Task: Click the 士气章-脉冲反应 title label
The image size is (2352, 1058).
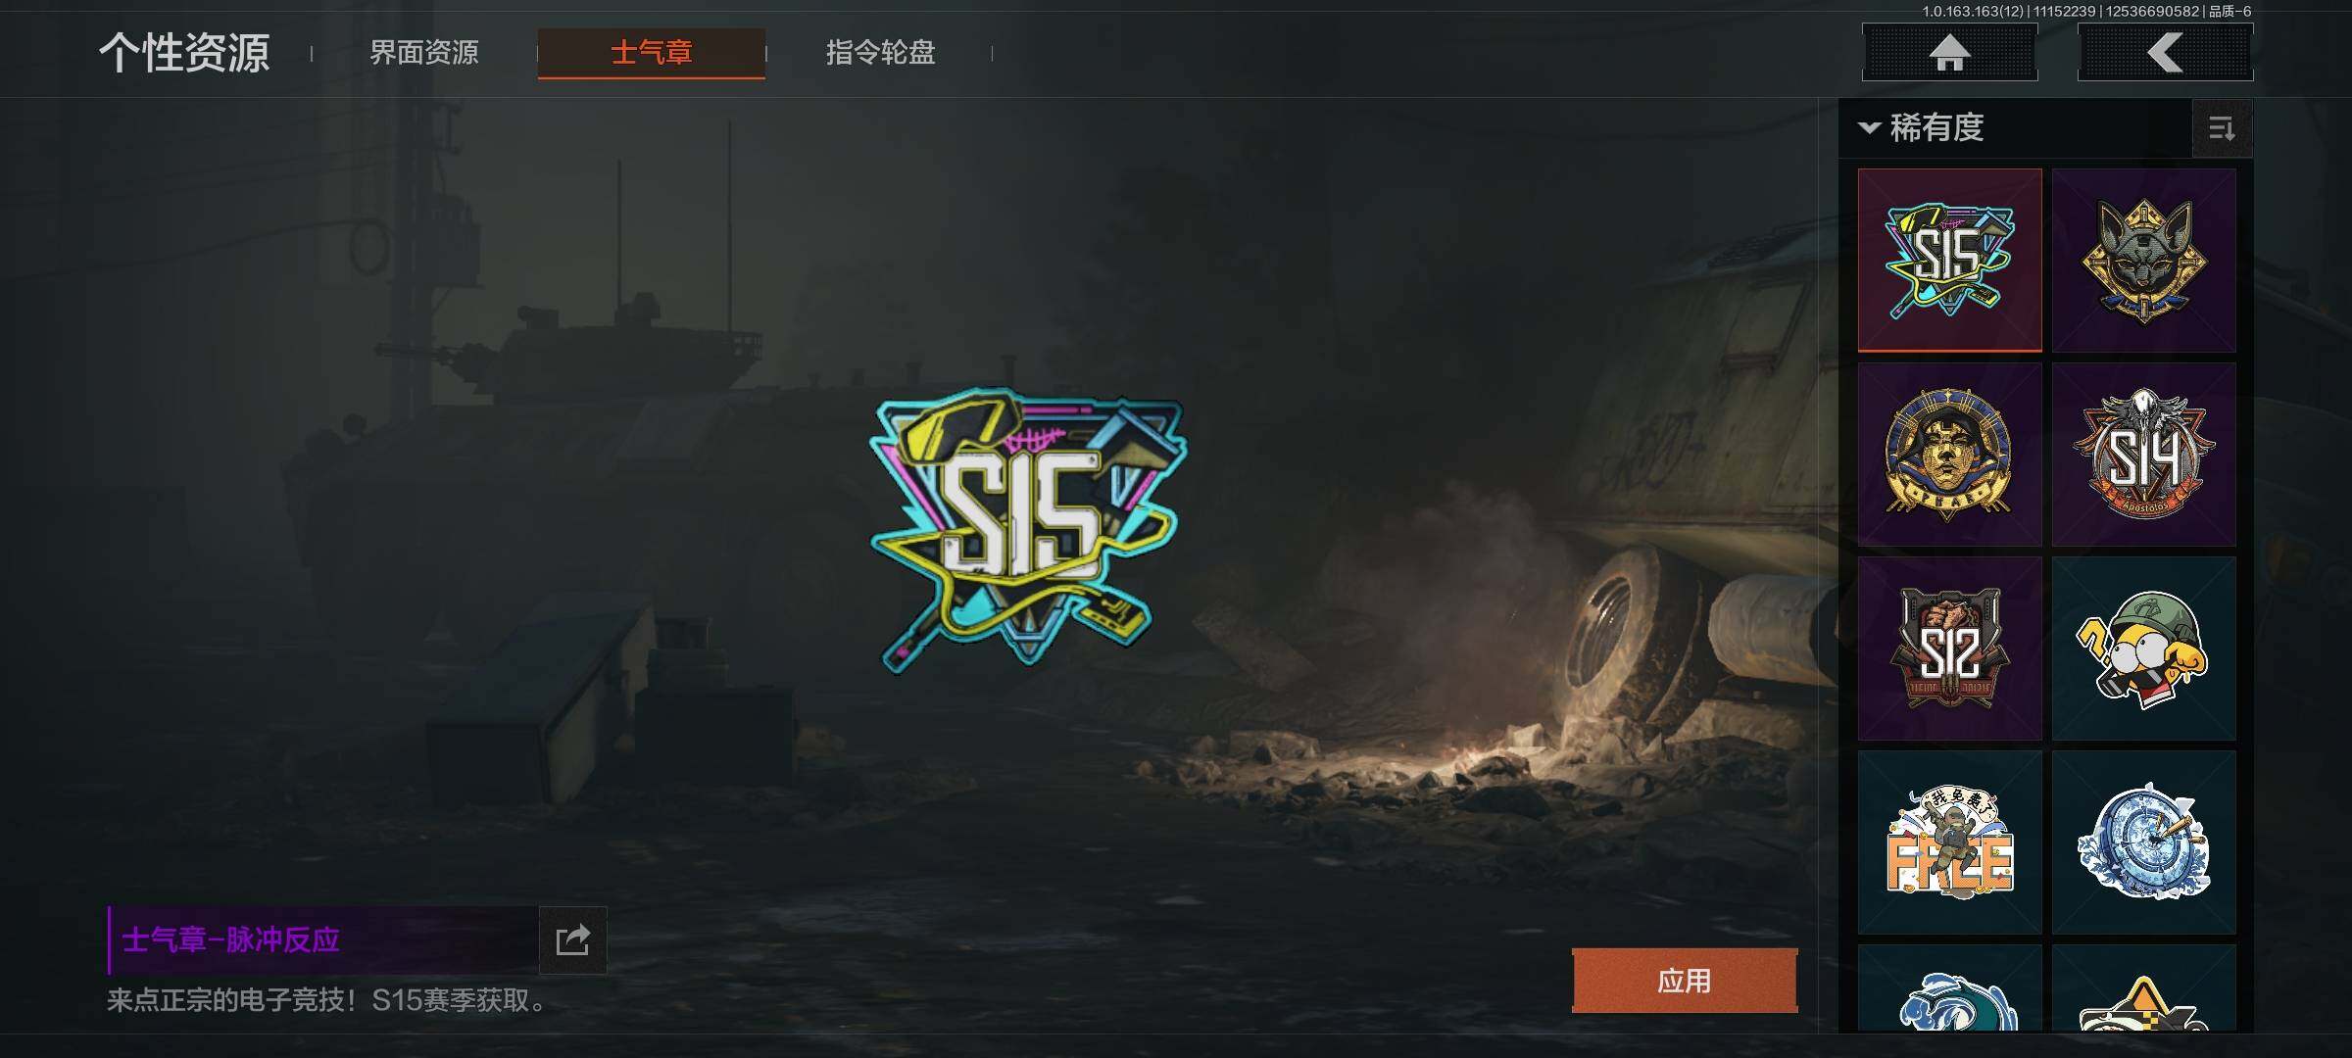Action: click(231, 940)
